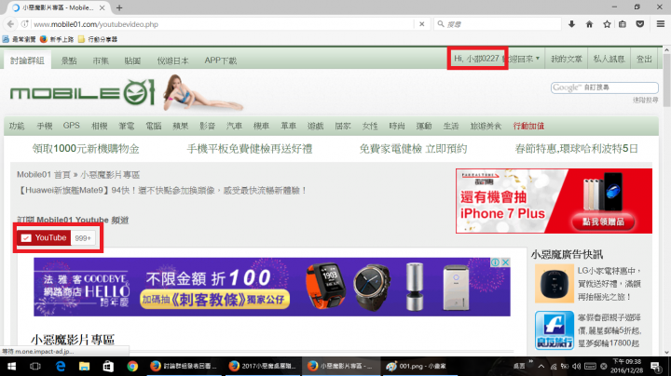Open the LG robot vacuum thumbnail
Viewport: 671px width, 376px height.
click(x=555, y=283)
